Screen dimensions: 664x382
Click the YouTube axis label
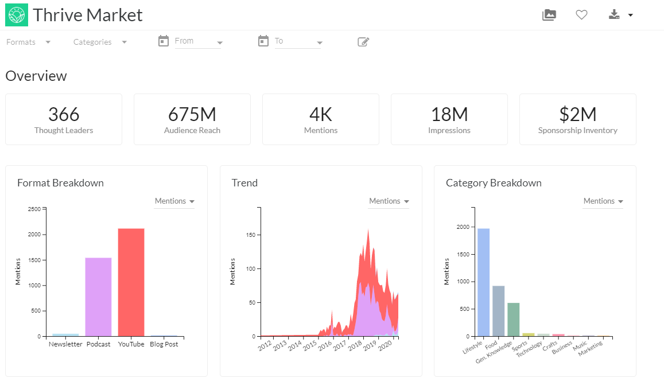coord(131,344)
